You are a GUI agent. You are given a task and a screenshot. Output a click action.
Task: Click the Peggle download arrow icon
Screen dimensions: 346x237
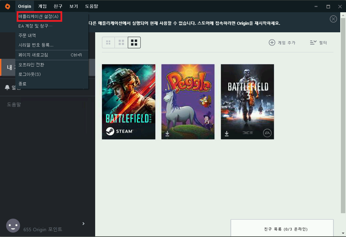167,134
